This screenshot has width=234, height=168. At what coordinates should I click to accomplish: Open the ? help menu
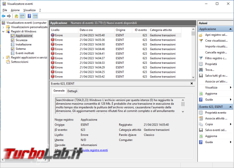(x=40, y=10)
